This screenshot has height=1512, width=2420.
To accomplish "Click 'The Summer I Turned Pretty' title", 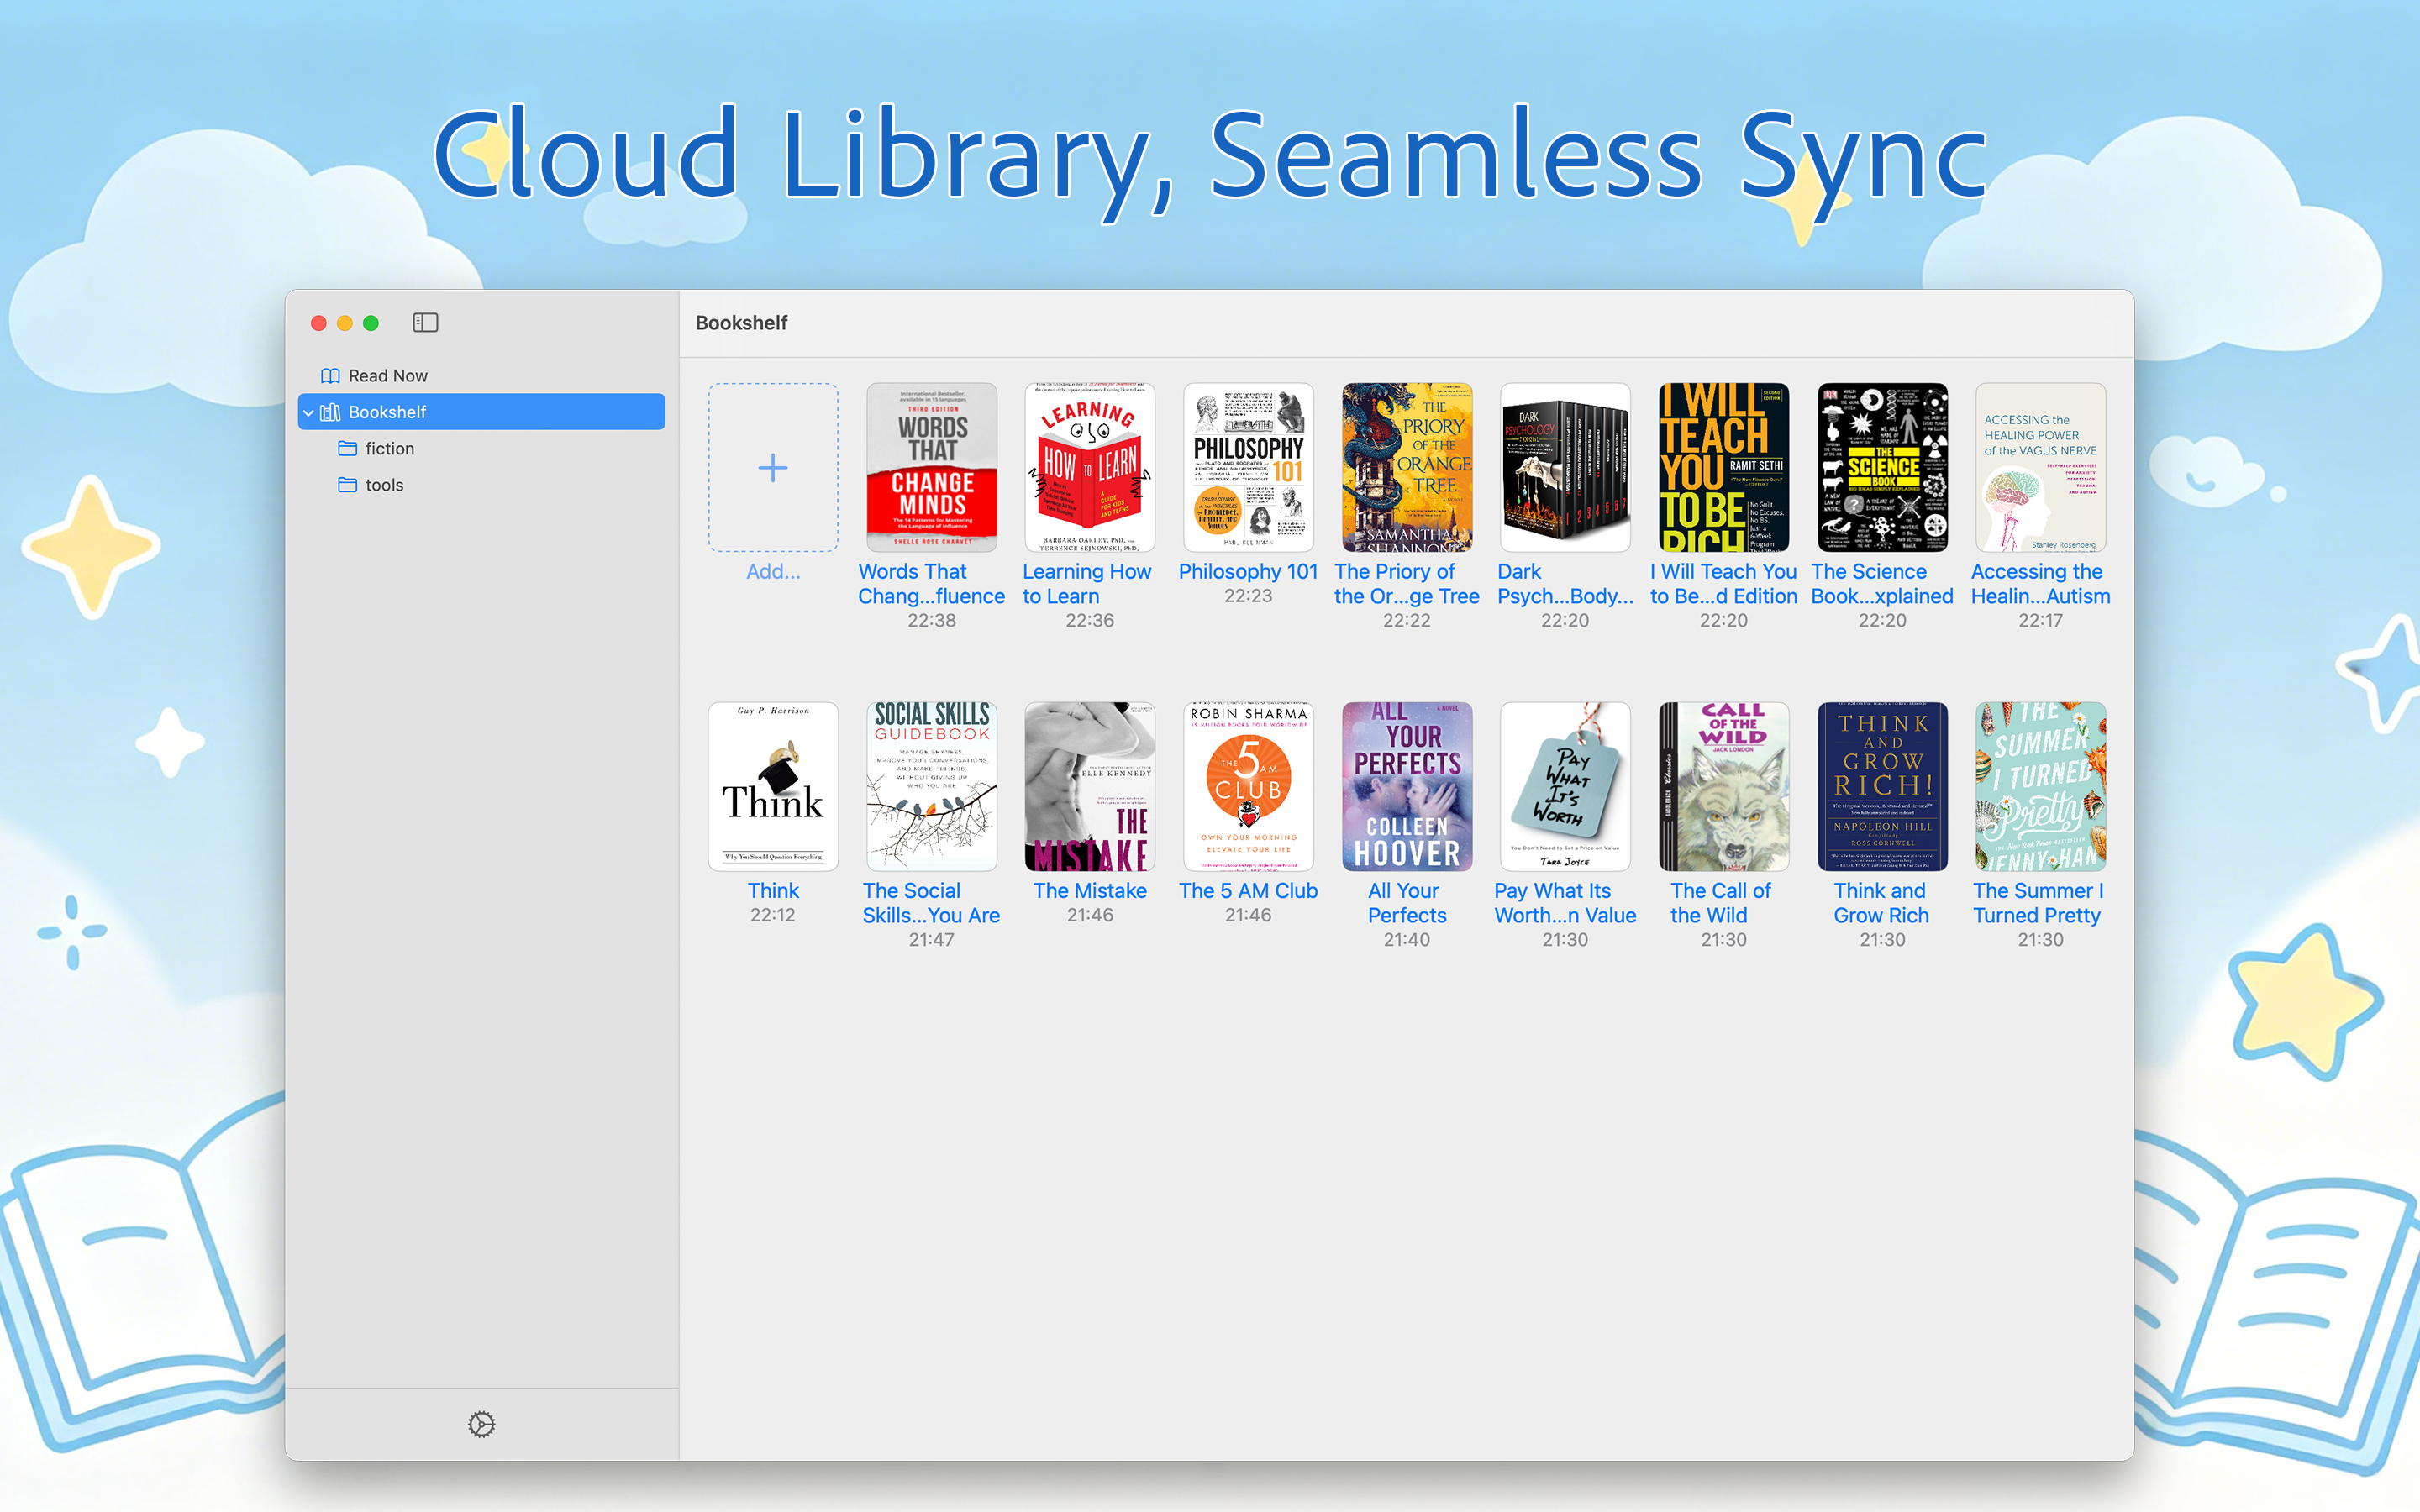I will point(2039,903).
